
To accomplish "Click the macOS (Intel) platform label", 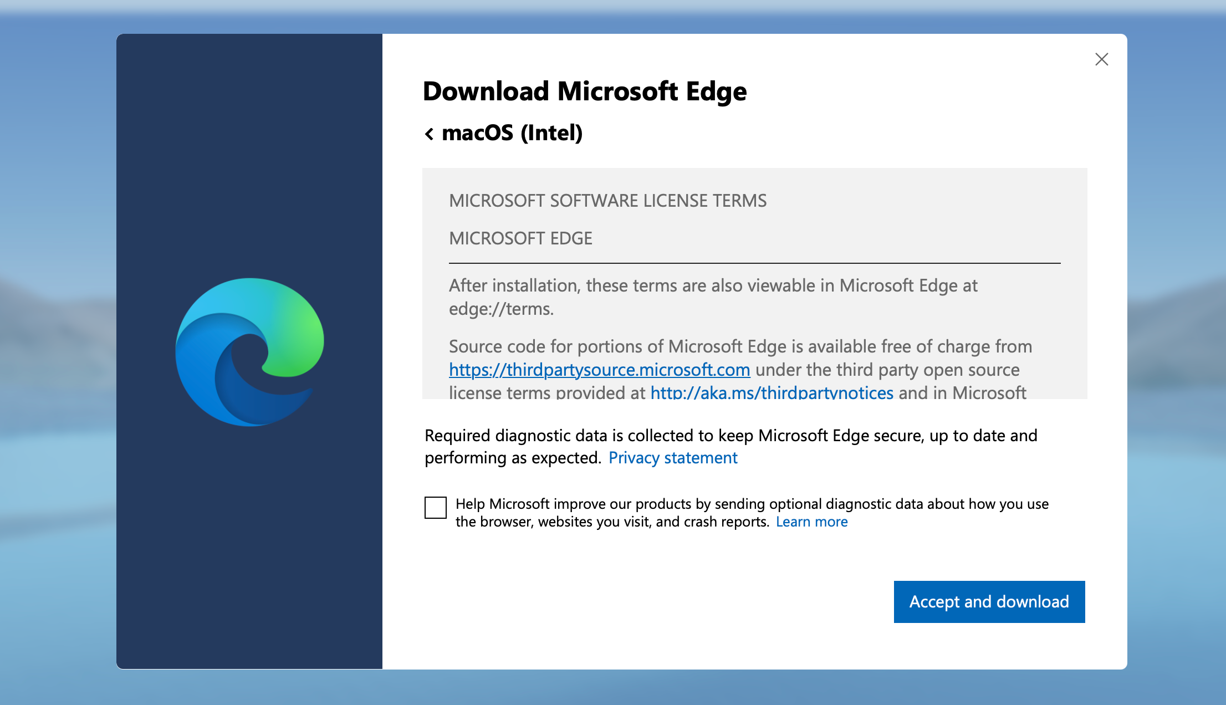I will coord(512,133).
